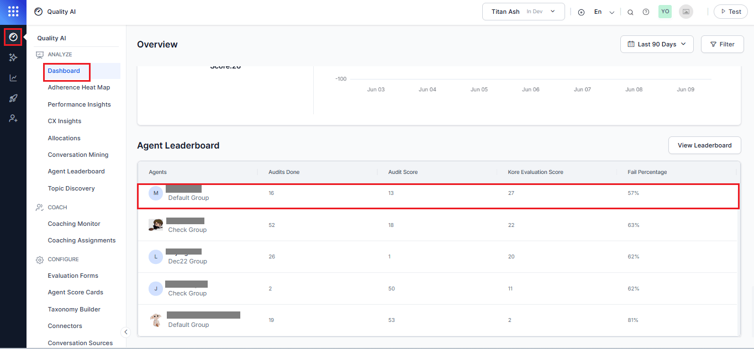Click the M agent avatar circle
The width and height of the screenshot is (754, 349).
tap(156, 193)
